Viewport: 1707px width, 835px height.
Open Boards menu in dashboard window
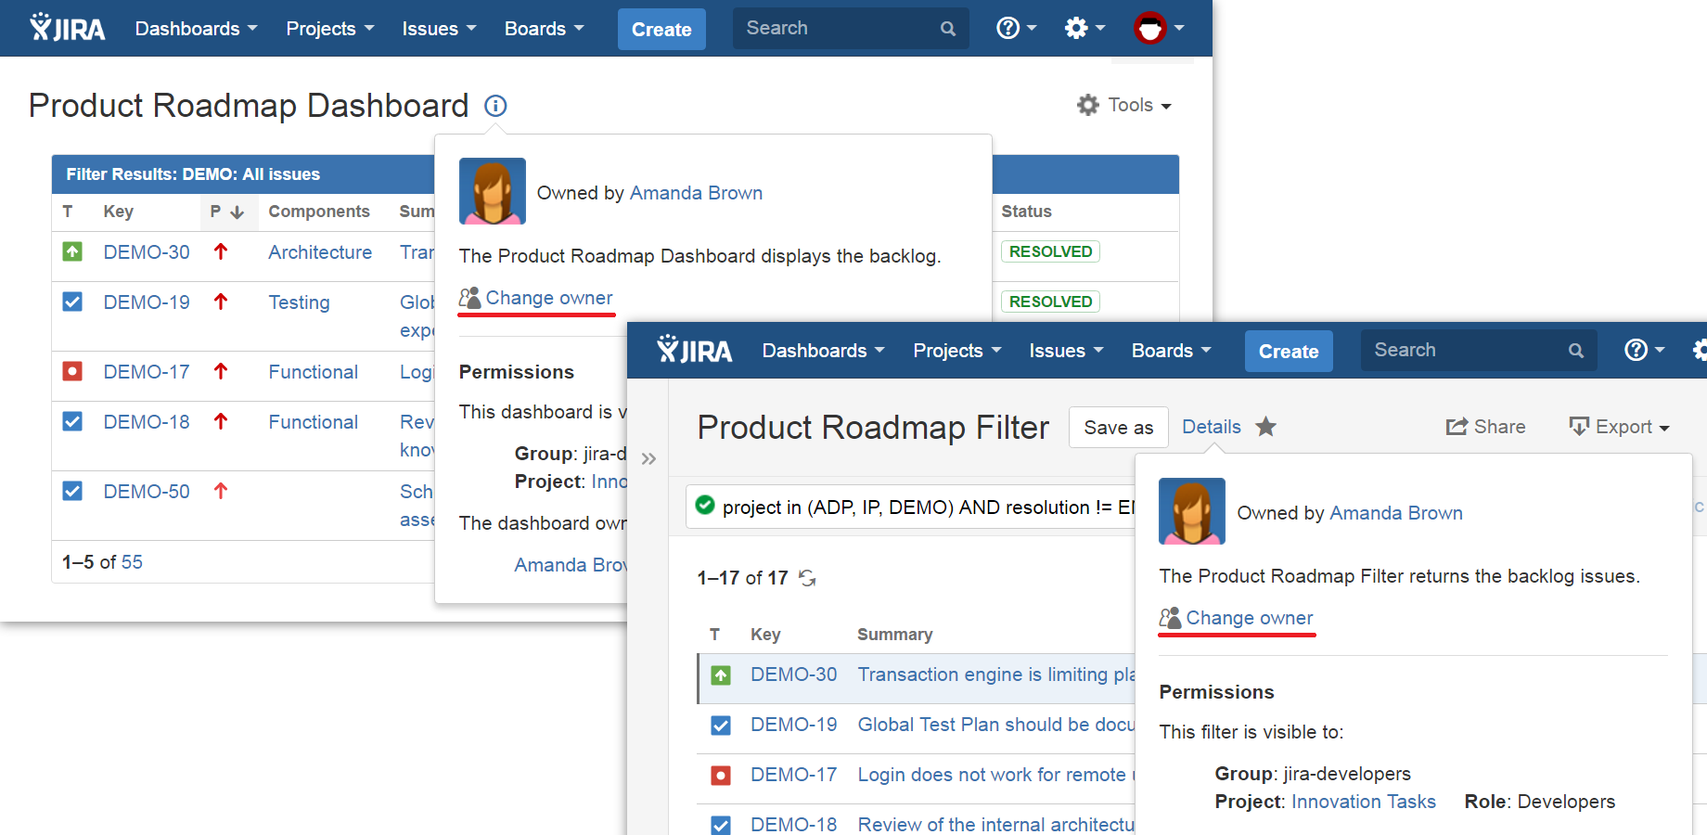click(x=545, y=29)
